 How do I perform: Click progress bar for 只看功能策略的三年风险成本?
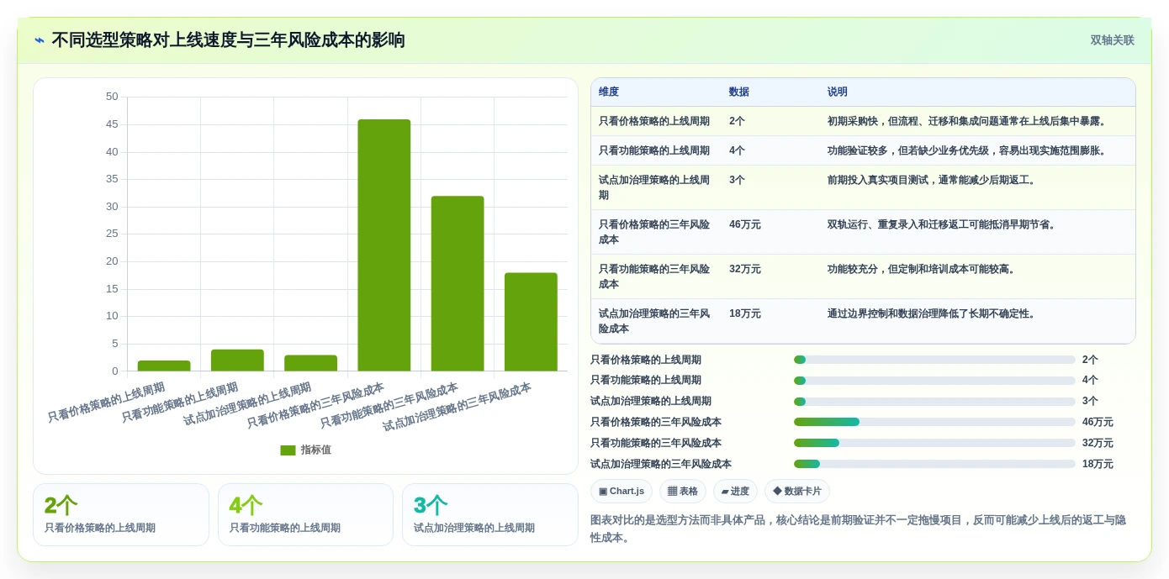(x=934, y=443)
